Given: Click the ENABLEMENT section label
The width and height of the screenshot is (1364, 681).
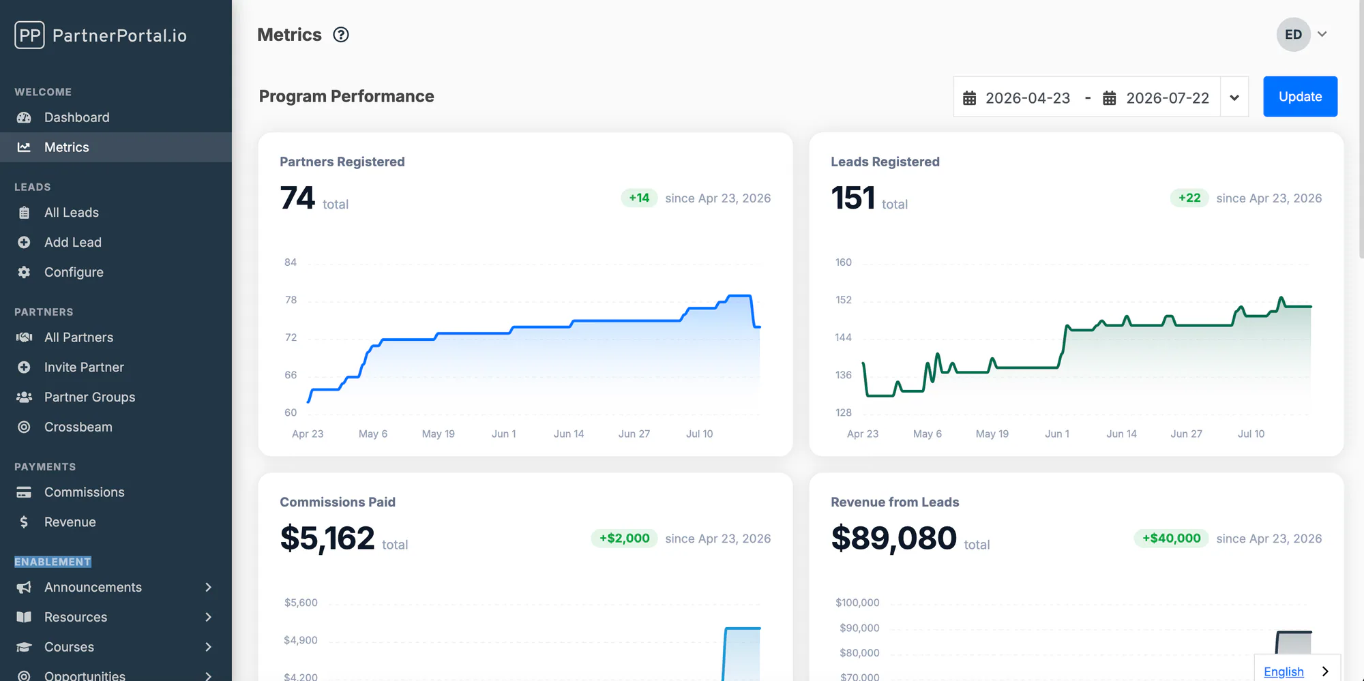Looking at the screenshot, I should (53, 562).
